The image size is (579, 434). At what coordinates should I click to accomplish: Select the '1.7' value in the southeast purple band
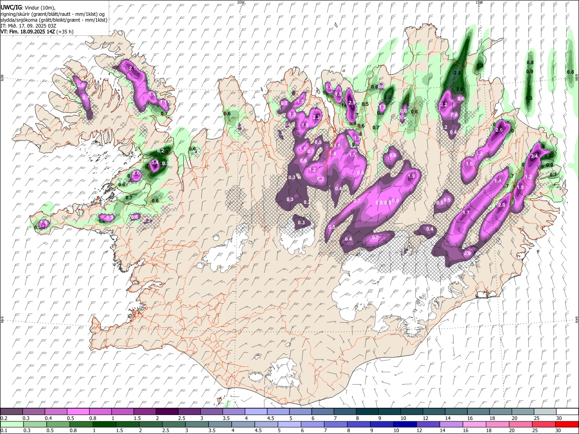pos(466,212)
